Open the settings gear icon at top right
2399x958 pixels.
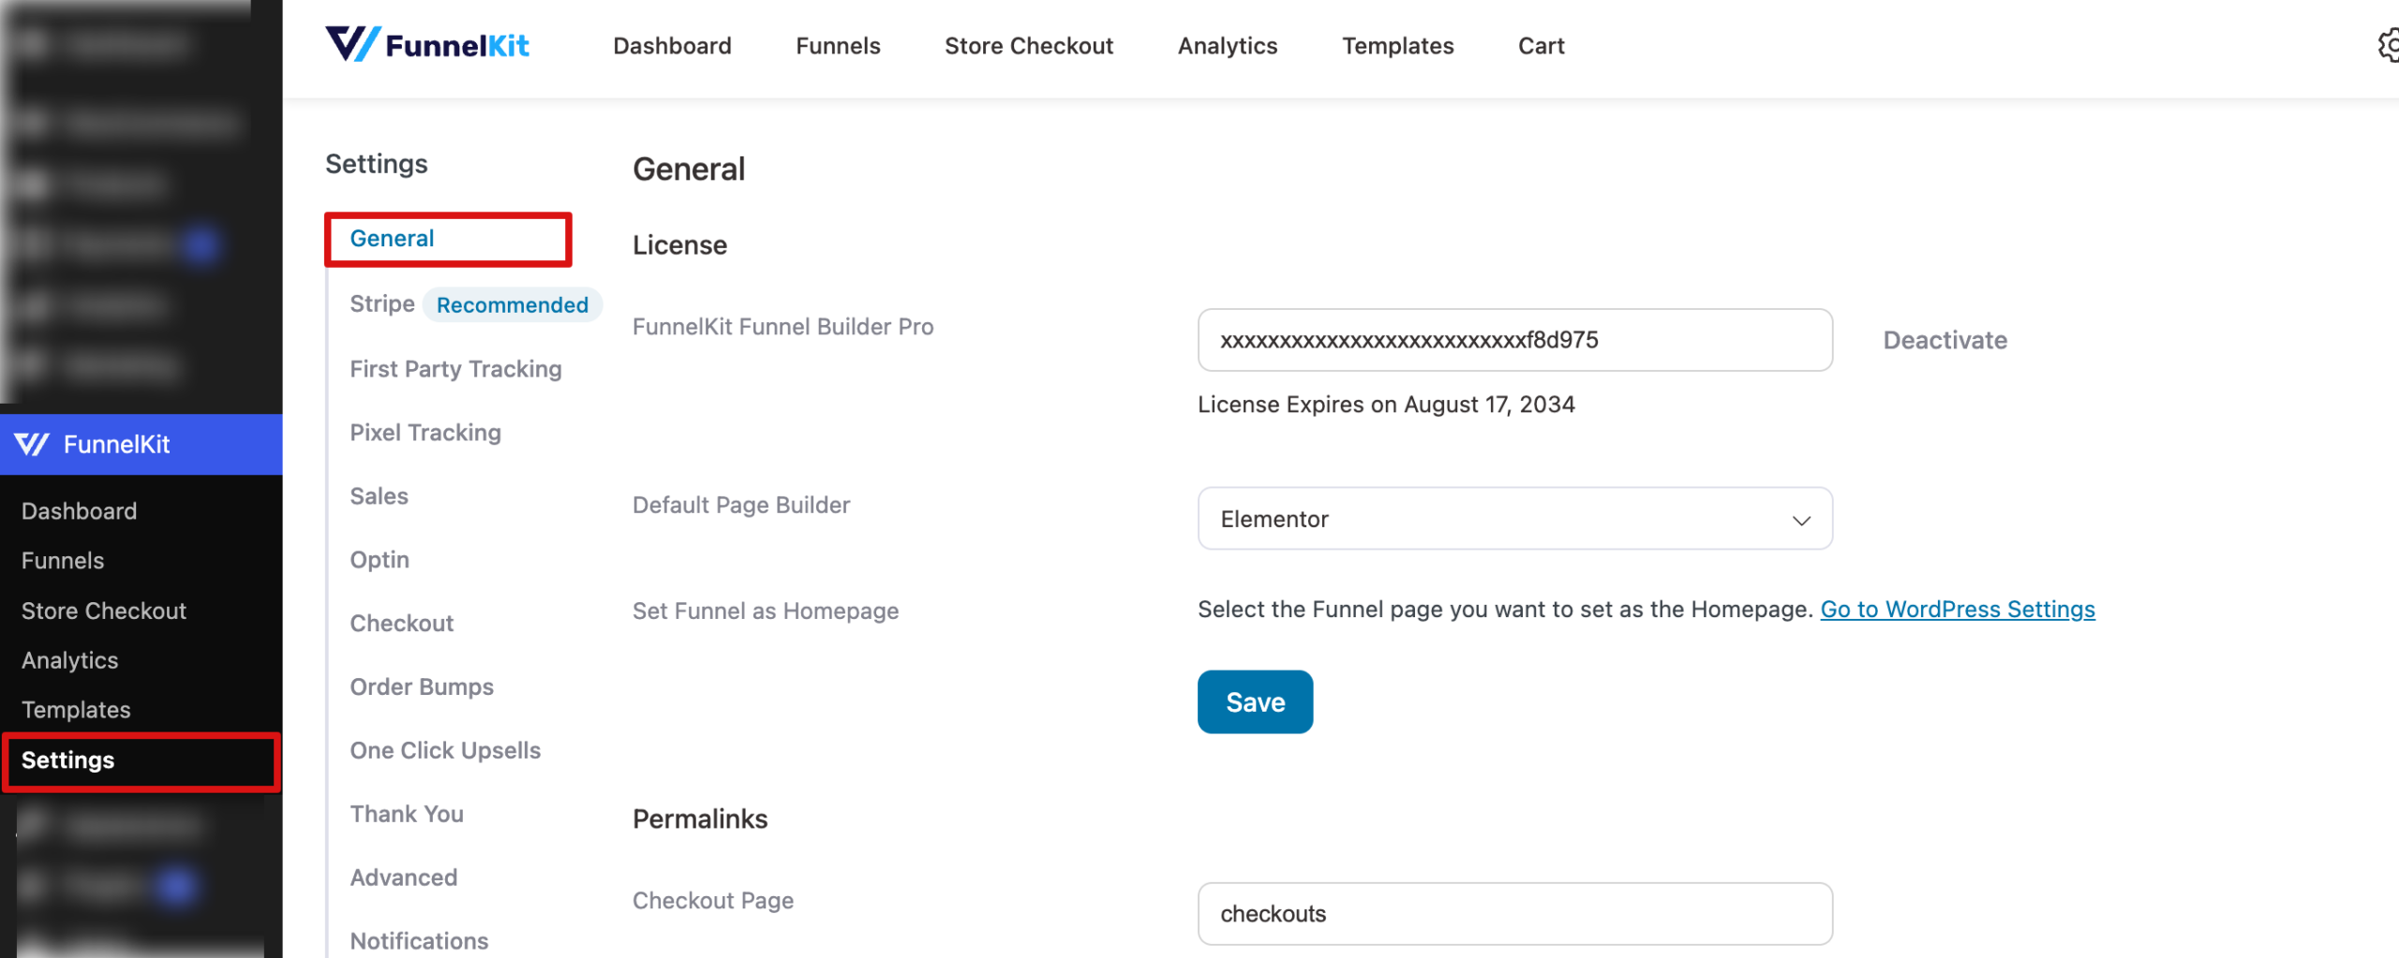click(x=2388, y=45)
